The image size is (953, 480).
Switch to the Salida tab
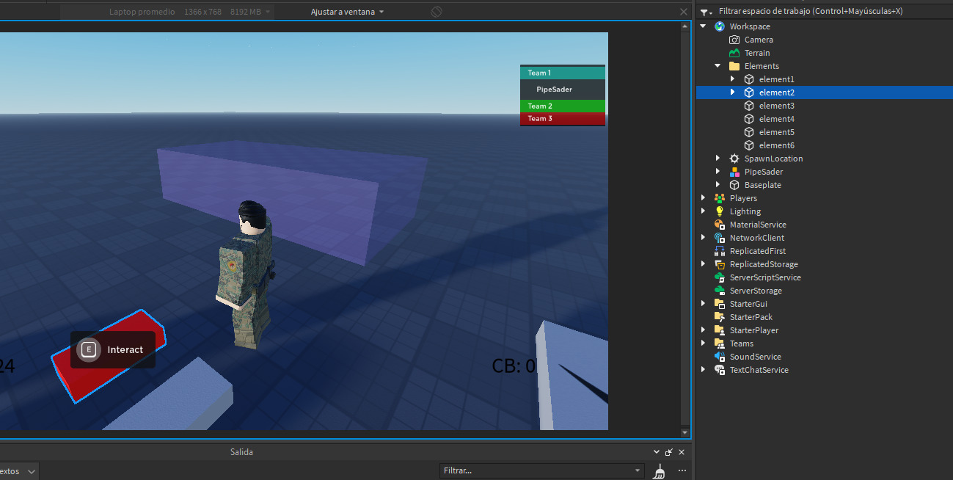(x=241, y=451)
